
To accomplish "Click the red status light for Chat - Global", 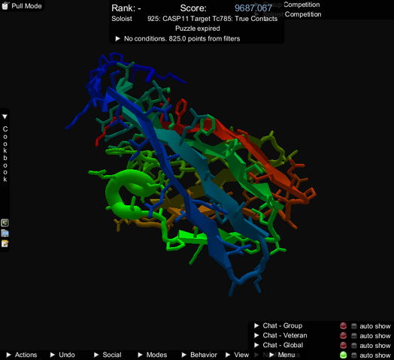I will click(343, 346).
